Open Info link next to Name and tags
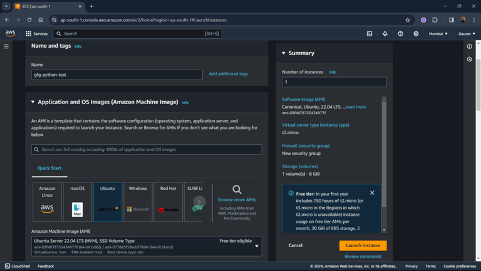The image size is (481, 271). pos(78,46)
